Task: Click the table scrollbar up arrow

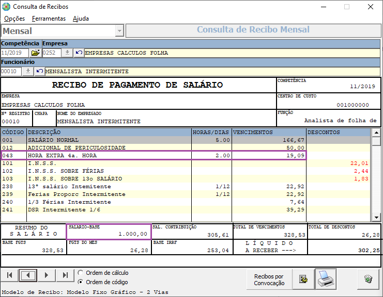Action: point(376,133)
